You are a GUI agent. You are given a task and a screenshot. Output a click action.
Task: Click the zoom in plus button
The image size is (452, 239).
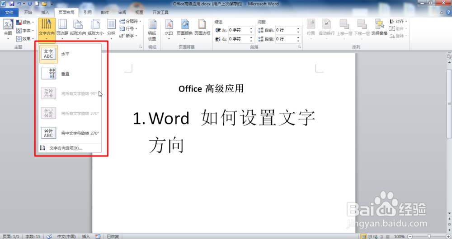coord(447,236)
